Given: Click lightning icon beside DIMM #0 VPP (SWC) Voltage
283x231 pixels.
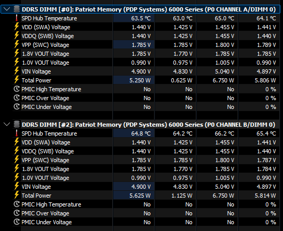Looking at the screenshot, I should click(17, 44).
